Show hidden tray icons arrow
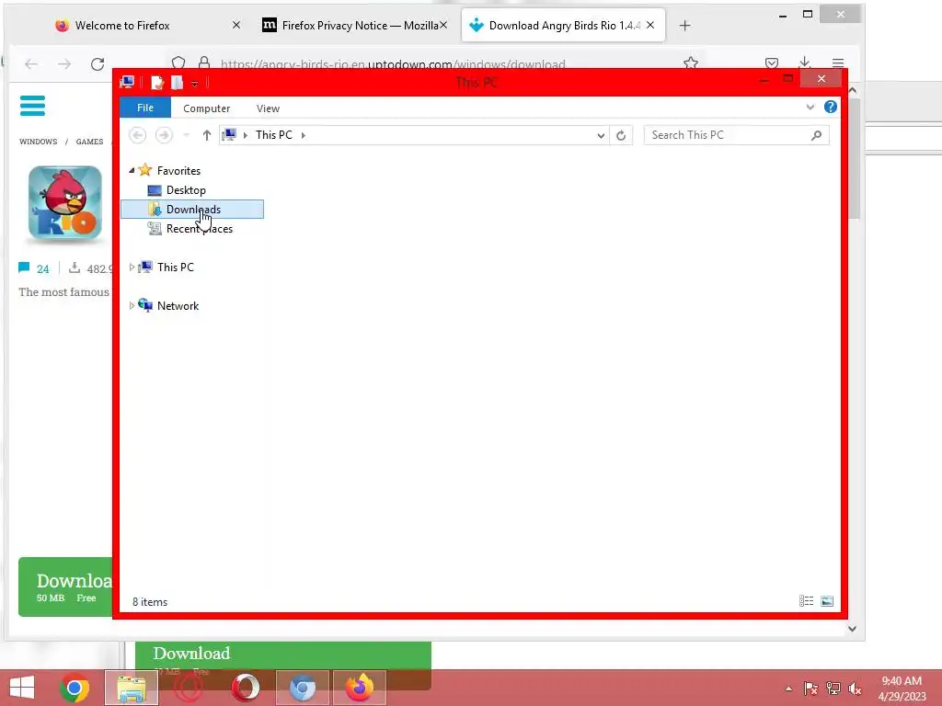 tap(788, 689)
